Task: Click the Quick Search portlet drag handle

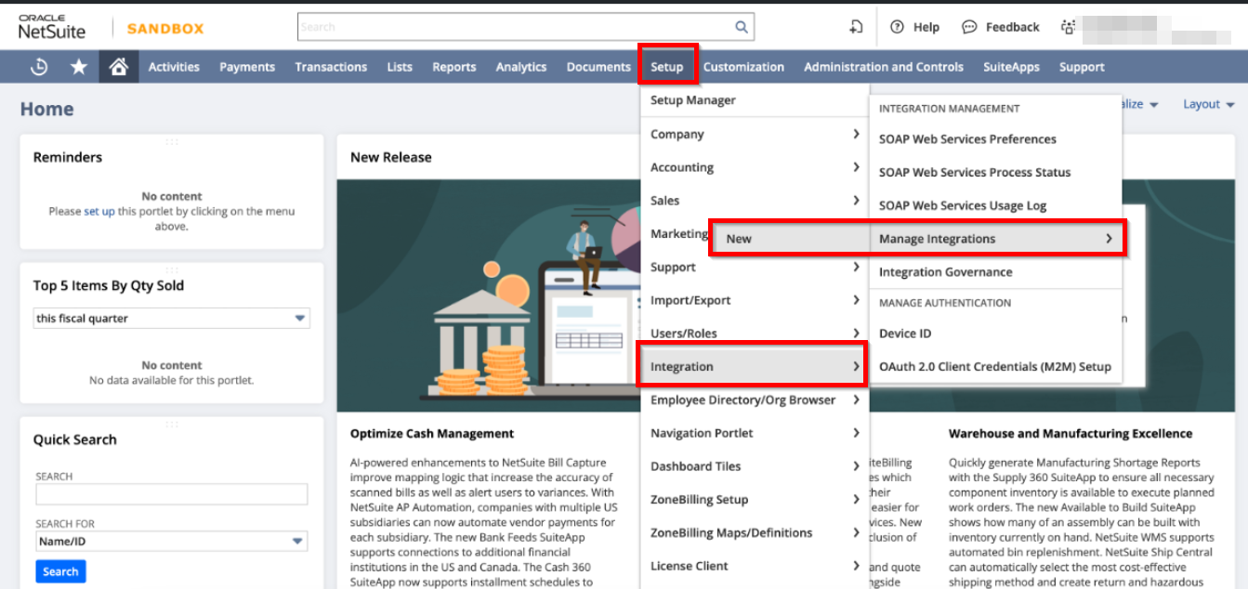Action: [x=172, y=425]
